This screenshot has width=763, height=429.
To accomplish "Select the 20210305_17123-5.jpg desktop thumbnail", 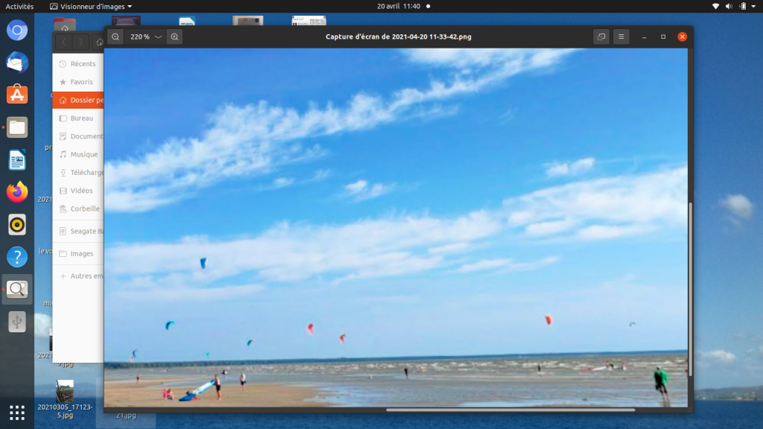I will 65,395.
